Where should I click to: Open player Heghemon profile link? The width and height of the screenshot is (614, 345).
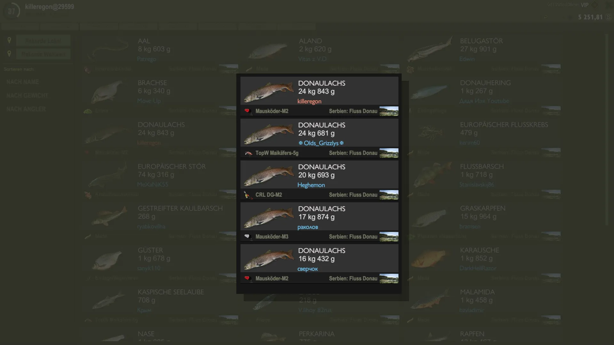pyautogui.click(x=311, y=185)
